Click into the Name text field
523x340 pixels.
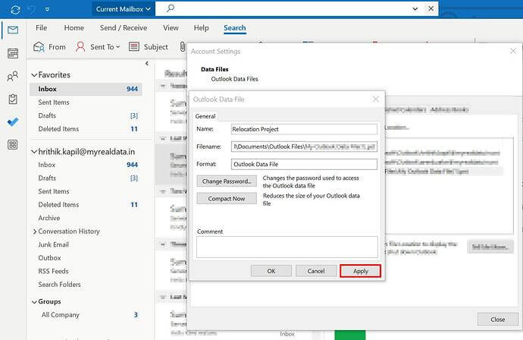click(304, 129)
